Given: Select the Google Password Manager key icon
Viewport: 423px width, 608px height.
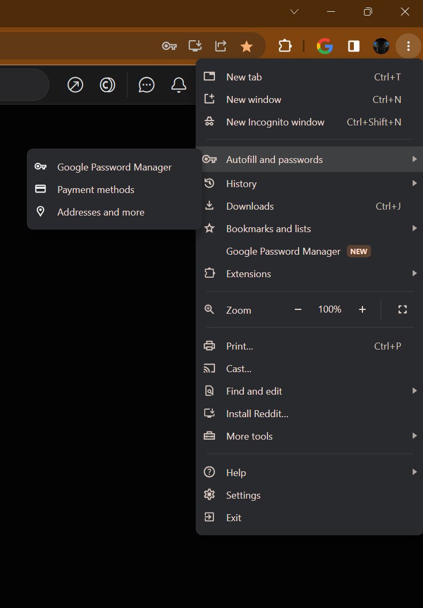Looking at the screenshot, I should (40, 166).
